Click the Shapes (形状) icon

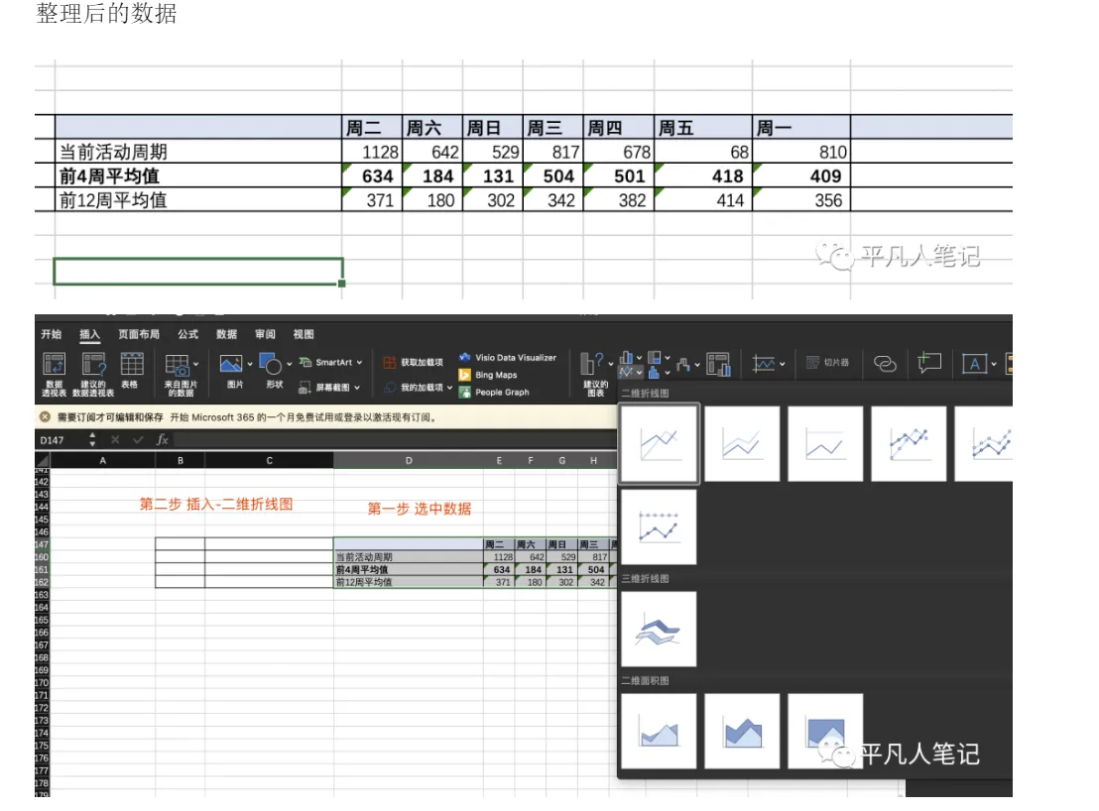click(x=270, y=364)
